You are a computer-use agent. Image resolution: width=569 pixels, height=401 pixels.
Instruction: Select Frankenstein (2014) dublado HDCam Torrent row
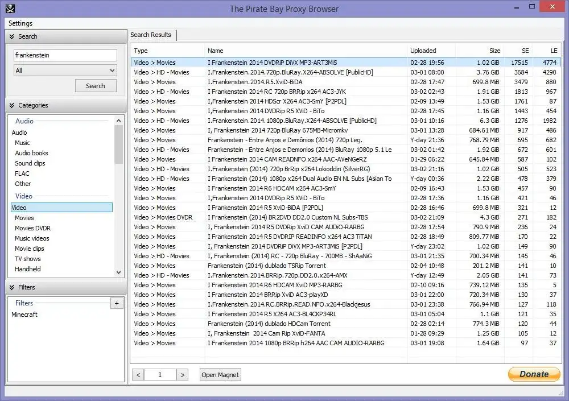346,324
